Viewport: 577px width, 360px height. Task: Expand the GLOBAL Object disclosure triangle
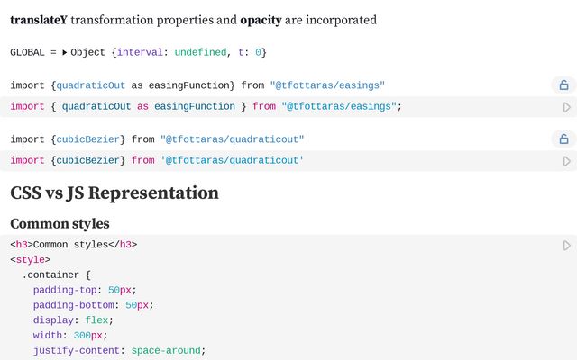[65, 53]
